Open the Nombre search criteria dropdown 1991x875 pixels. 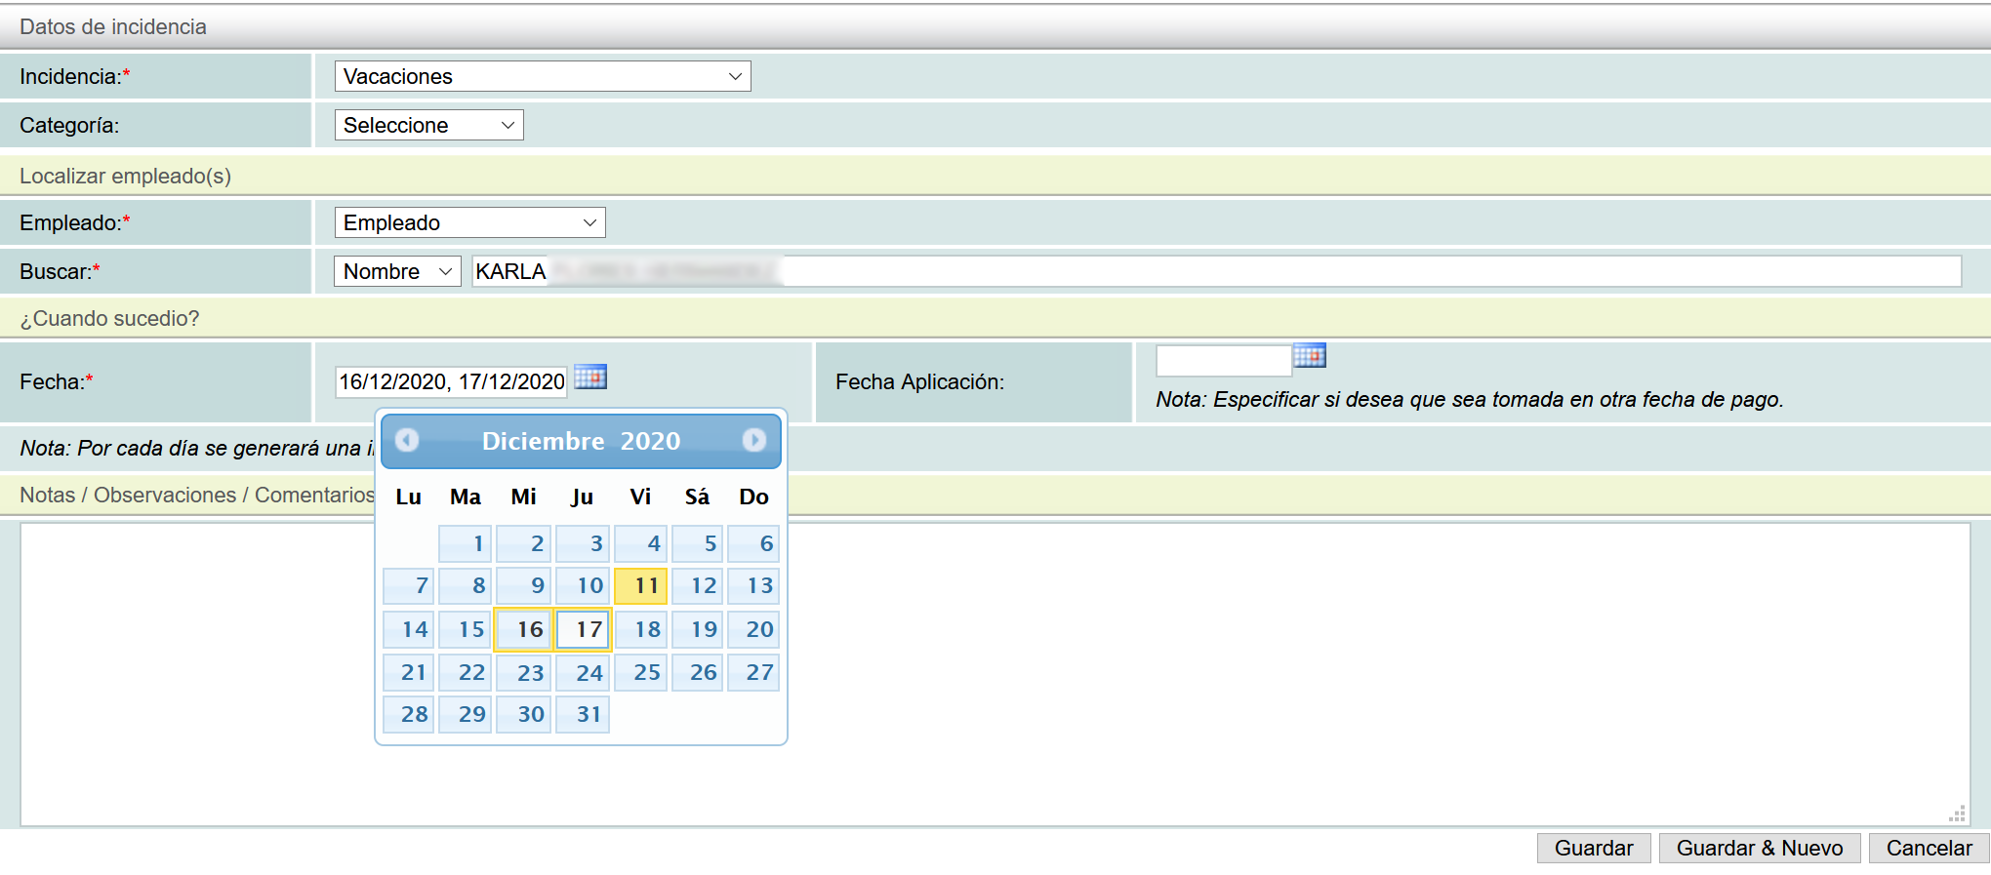point(397,271)
